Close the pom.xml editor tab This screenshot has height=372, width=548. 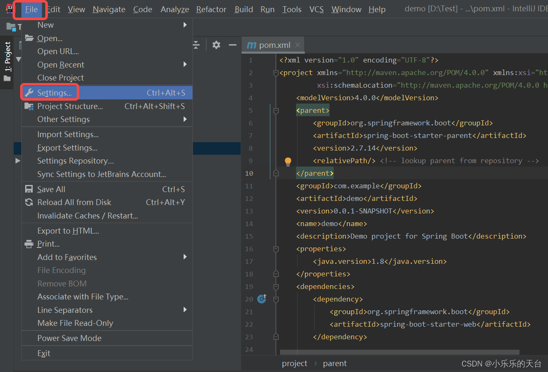point(298,45)
